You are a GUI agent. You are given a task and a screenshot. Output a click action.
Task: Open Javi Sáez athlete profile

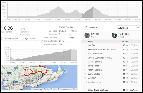click(92, 45)
